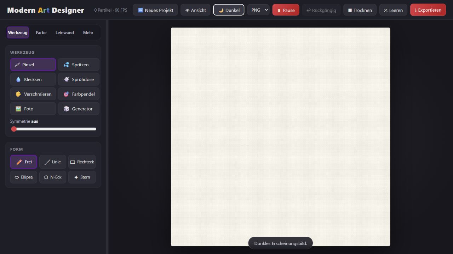Open the PNG export format dropdown
Image resolution: width=453 pixels, height=254 pixels.
point(258,10)
